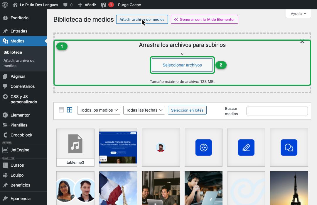The height and width of the screenshot is (205, 317).
Task: Open Yoast SEO admin bar icon
Action: [x=107, y=5]
